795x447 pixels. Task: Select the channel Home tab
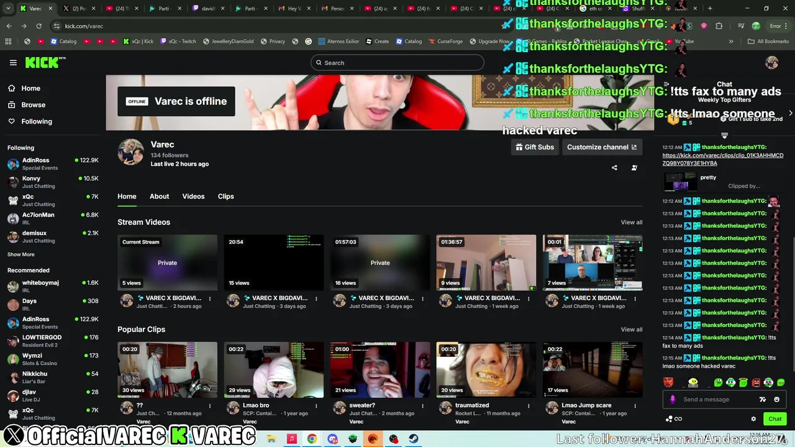point(127,196)
